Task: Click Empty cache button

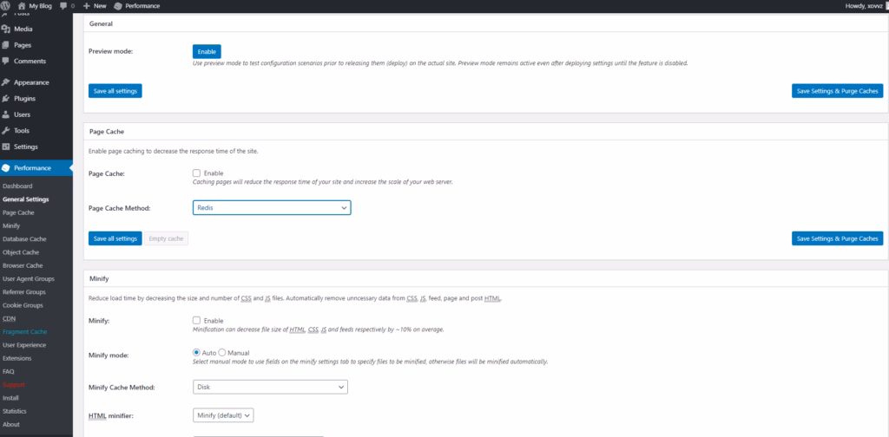Action: coord(166,238)
